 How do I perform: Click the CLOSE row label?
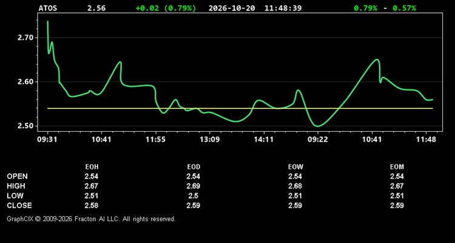[x=19, y=205]
